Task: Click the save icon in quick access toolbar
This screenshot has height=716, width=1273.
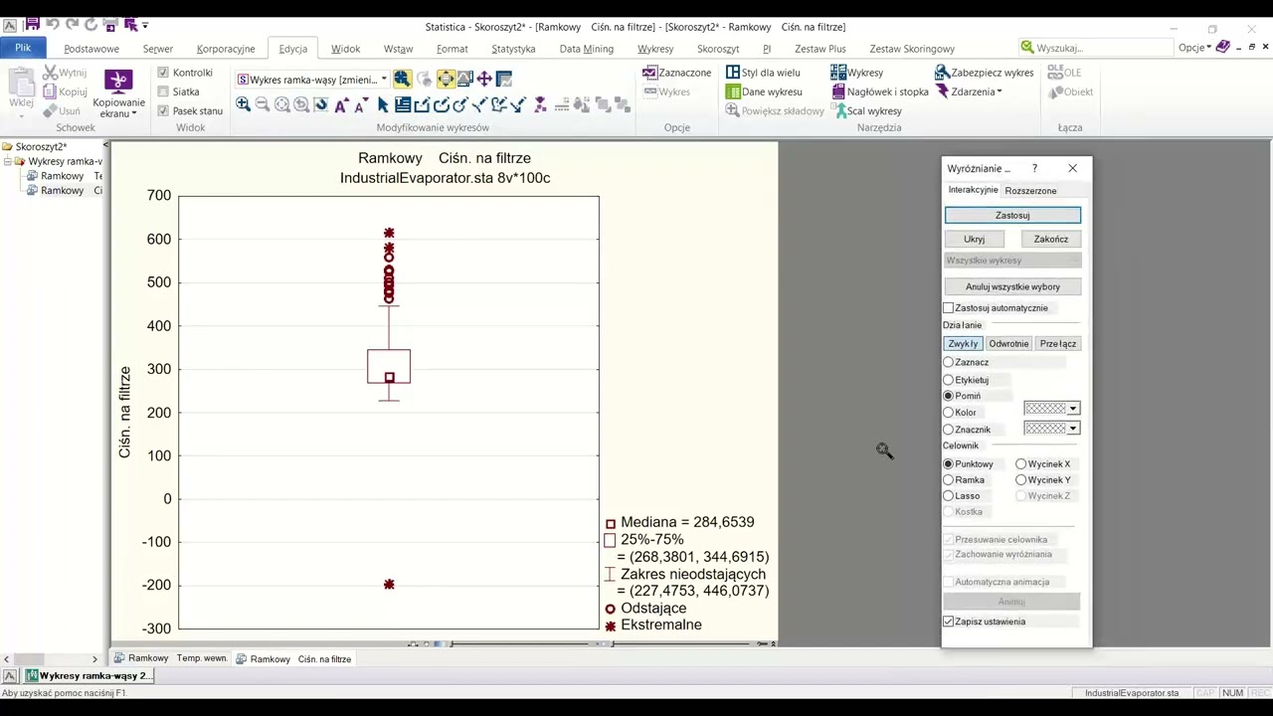Action: click(32, 25)
